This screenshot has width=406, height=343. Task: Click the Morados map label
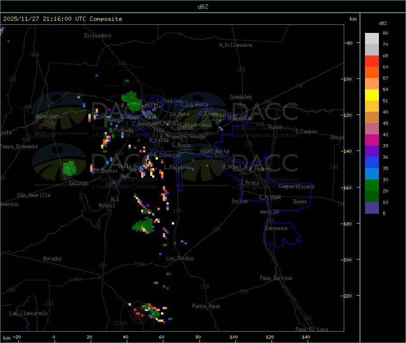point(52,259)
